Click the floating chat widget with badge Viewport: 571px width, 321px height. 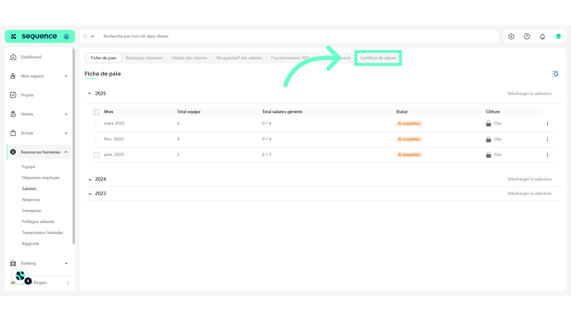pos(21,276)
